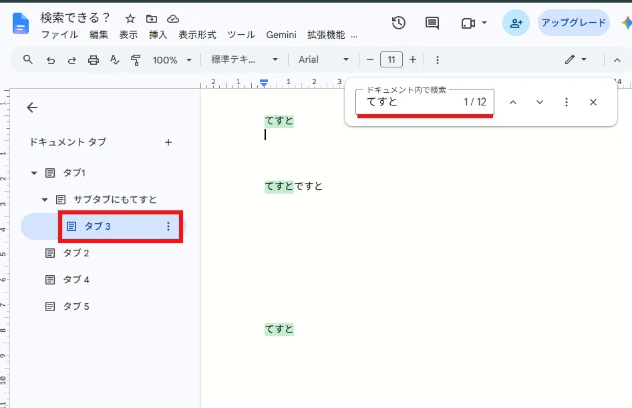
Task: Close the find in document box
Action: pos(593,102)
